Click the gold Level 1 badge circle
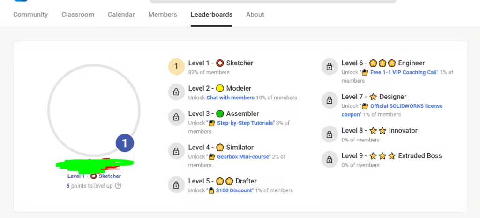 pos(176,67)
